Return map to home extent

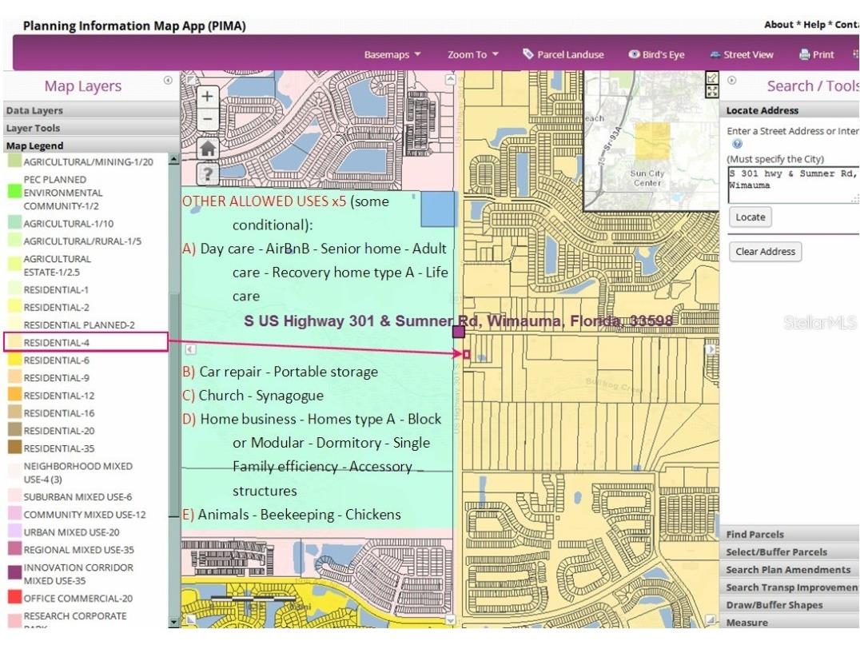[x=207, y=148]
